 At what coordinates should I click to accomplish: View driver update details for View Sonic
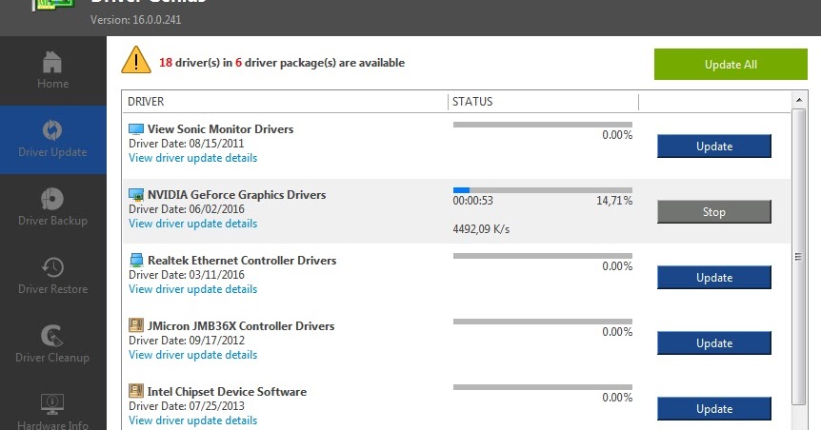[x=192, y=158]
